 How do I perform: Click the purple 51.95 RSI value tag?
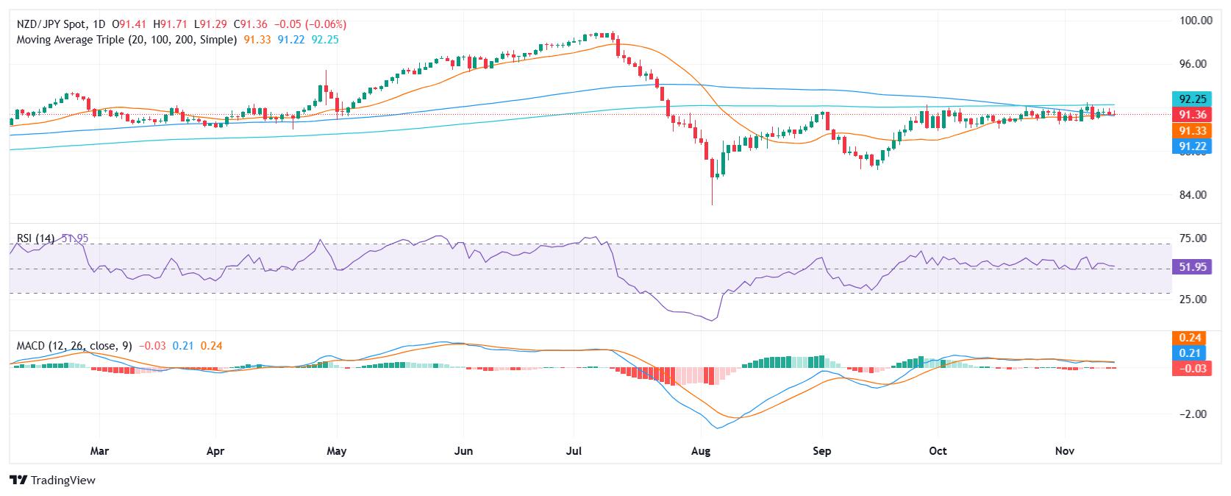(1191, 267)
